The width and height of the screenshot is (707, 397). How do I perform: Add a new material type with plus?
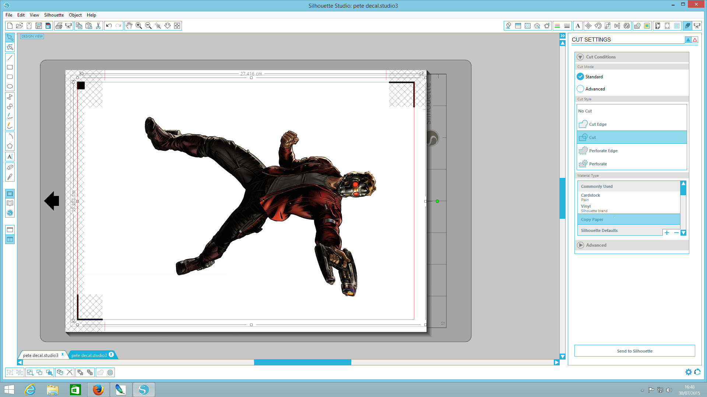pos(667,233)
